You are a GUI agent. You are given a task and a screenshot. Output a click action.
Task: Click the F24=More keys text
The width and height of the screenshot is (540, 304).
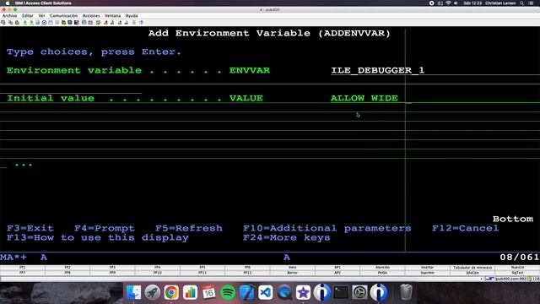click(x=287, y=238)
